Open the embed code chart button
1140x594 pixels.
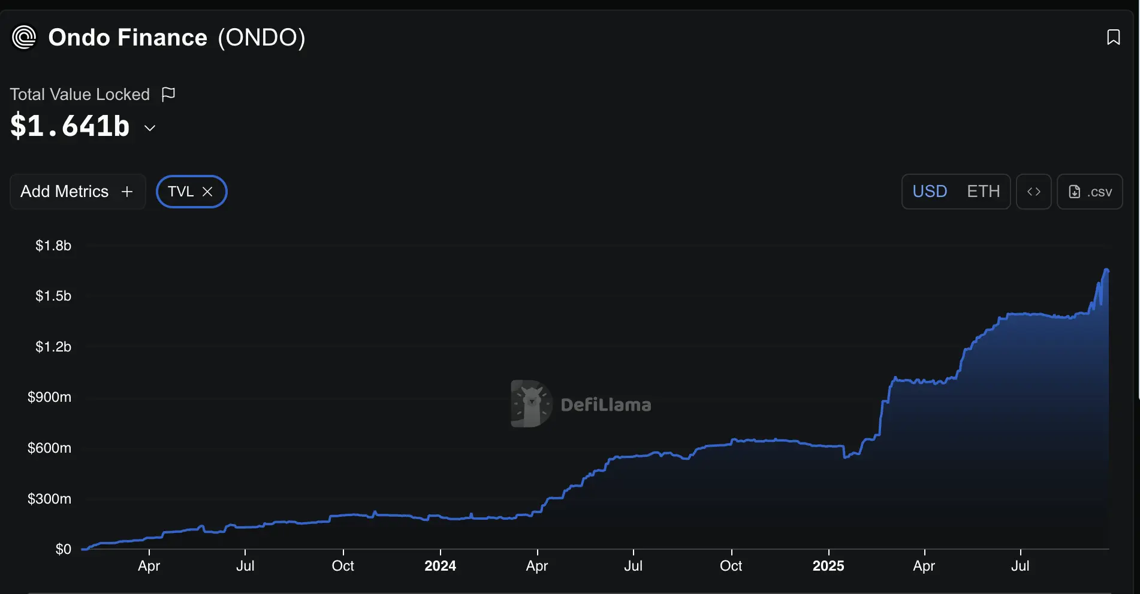click(x=1033, y=192)
